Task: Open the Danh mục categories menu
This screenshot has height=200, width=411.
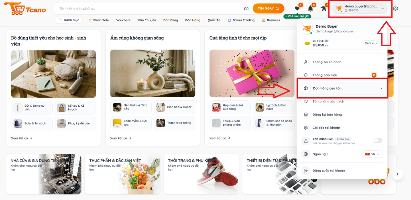Action: tap(69, 20)
